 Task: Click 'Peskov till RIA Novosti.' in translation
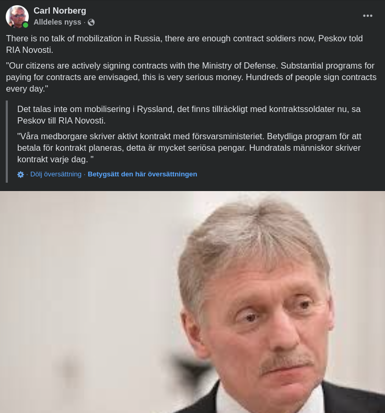pyautogui.click(x=61, y=120)
